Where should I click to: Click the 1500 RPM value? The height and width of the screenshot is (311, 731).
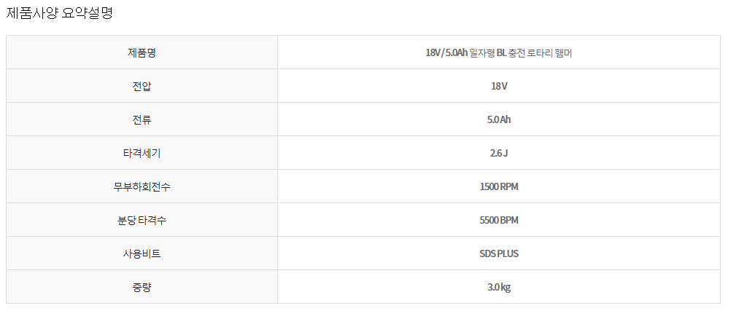click(499, 186)
